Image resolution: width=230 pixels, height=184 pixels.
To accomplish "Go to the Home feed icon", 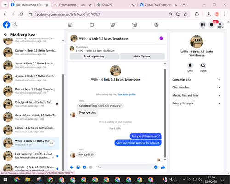I will tap(70, 24).
